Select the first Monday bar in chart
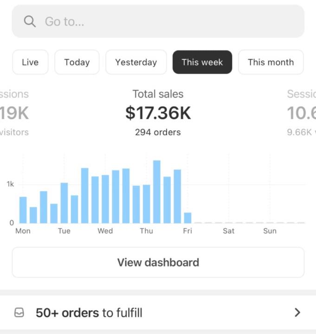 click(x=23, y=210)
